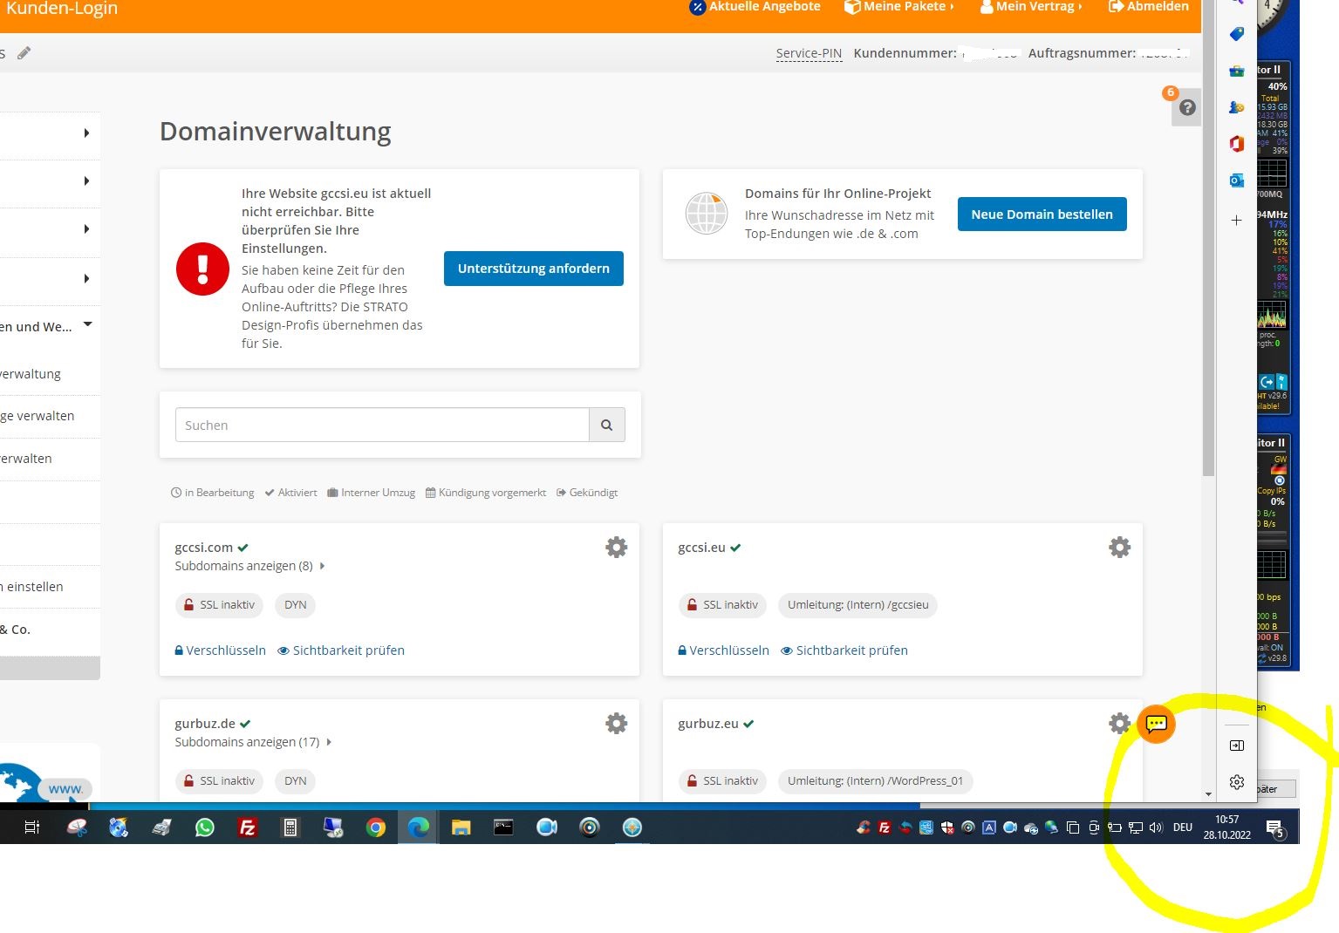Open settings gear for gurbuz.eu domain
The width and height of the screenshot is (1339, 933).
(1120, 724)
